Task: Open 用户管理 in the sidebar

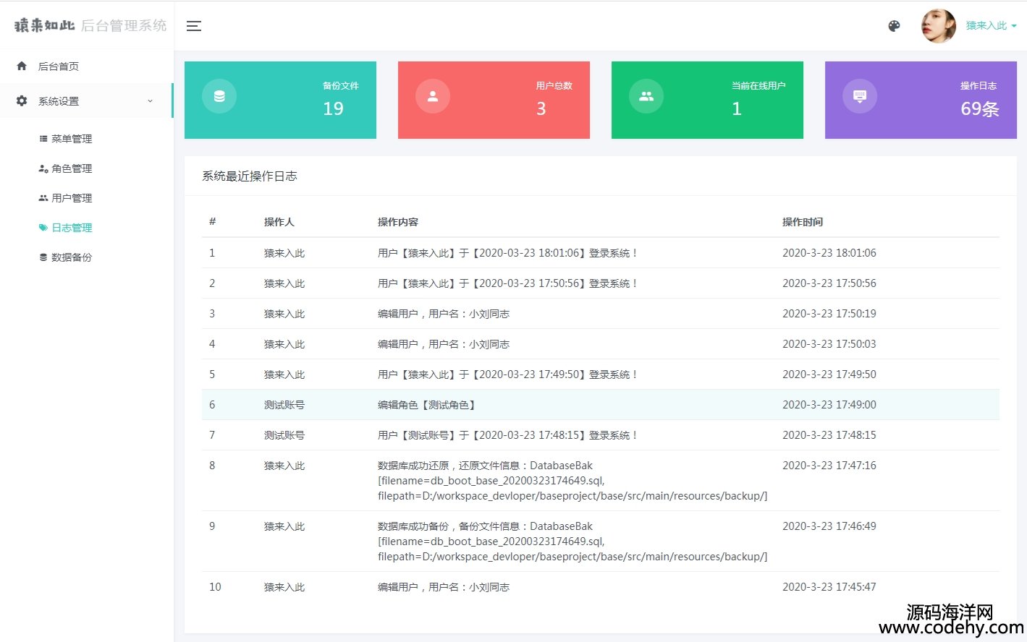Action: pos(72,198)
